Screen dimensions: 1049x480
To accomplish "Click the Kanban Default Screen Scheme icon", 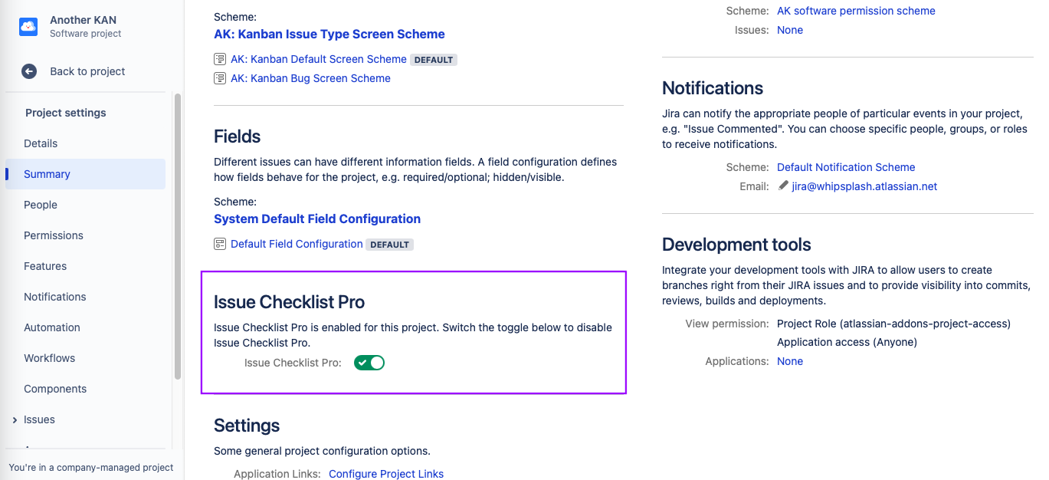I will (220, 59).
